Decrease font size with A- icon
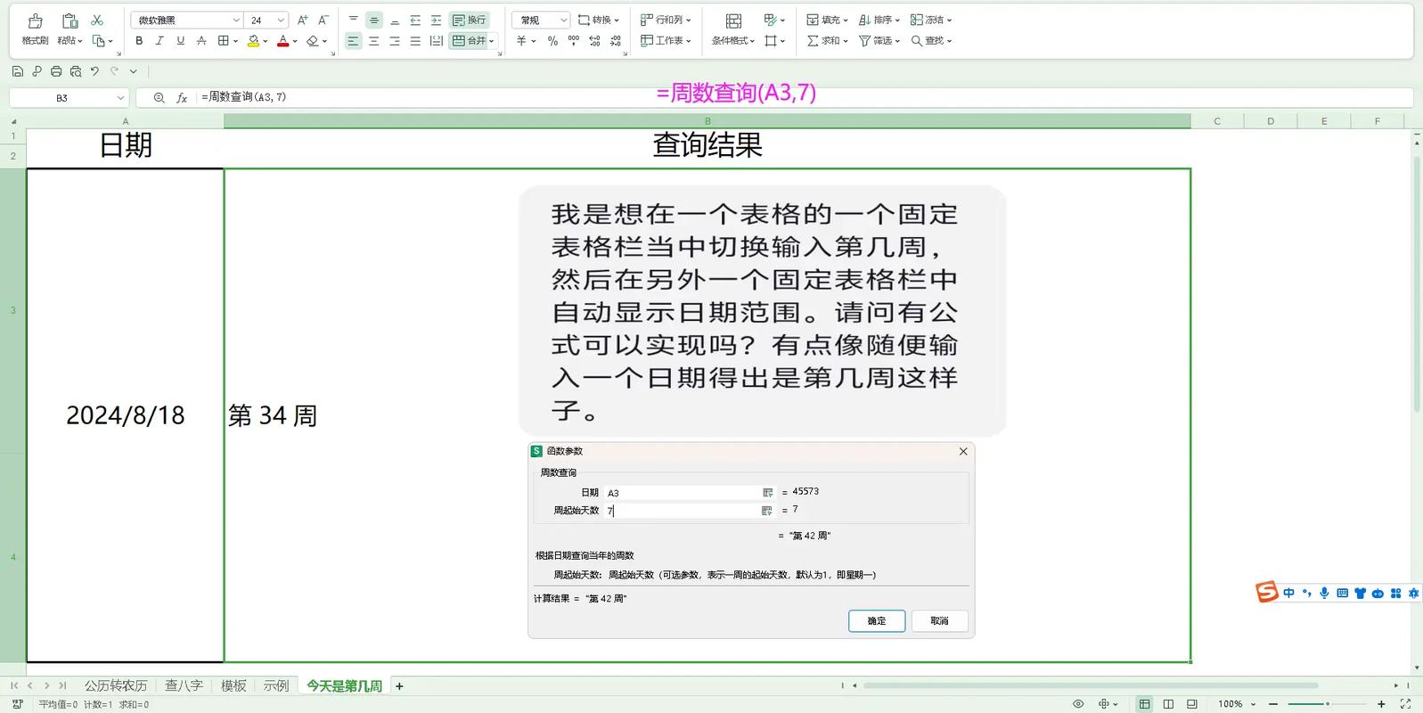The image size is (1423, 713). pos(323,20)
